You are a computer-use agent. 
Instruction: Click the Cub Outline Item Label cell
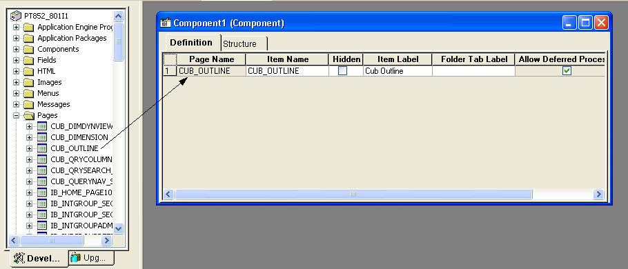tap(398, 71)
